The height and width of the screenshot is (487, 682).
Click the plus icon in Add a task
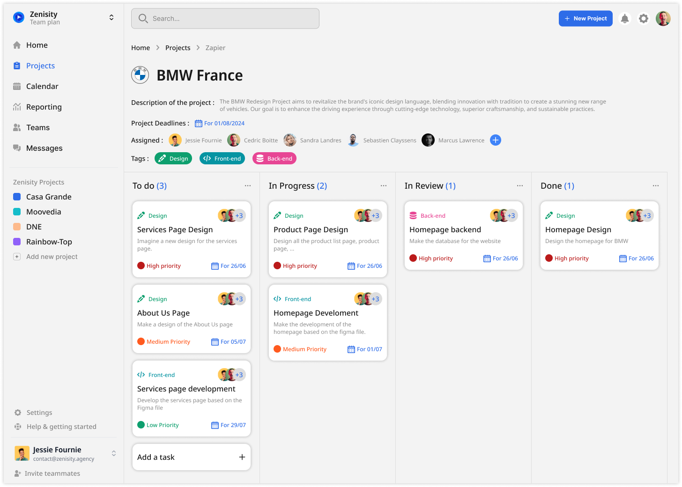point(242,457)
